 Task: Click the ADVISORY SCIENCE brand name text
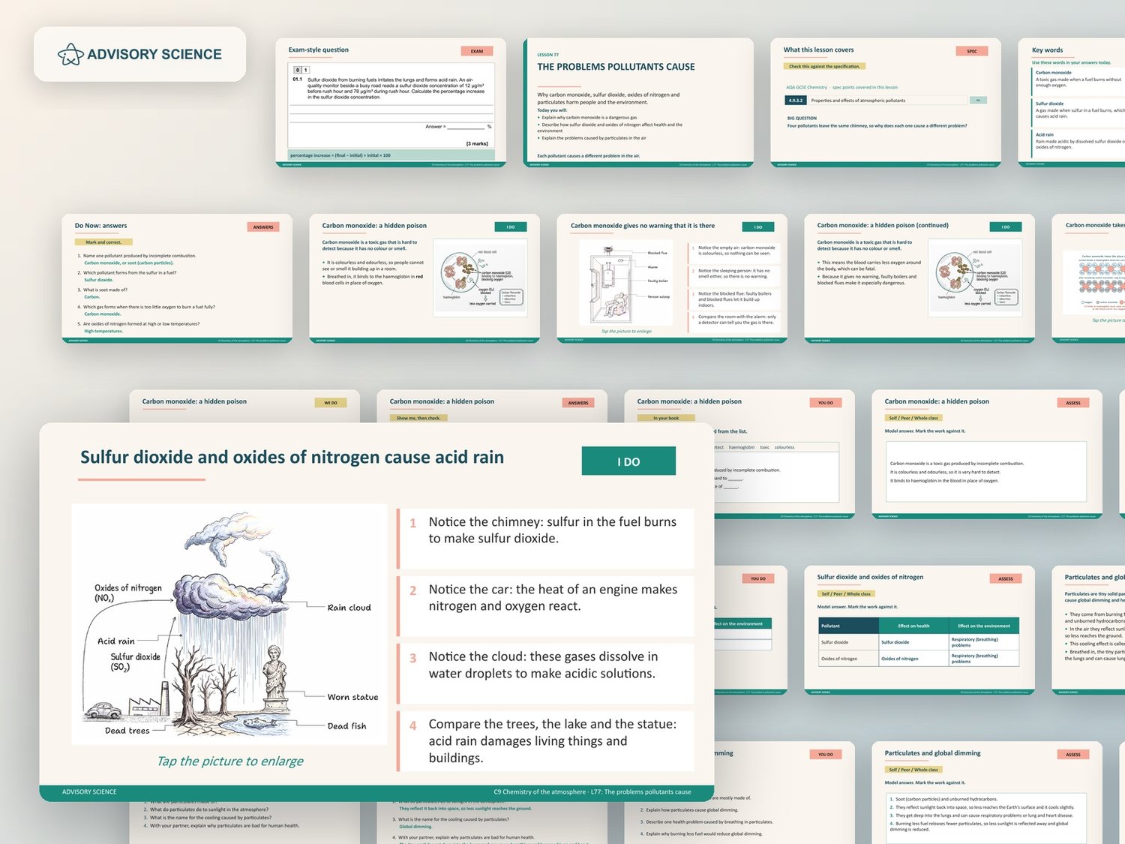(x=154, y=54)
